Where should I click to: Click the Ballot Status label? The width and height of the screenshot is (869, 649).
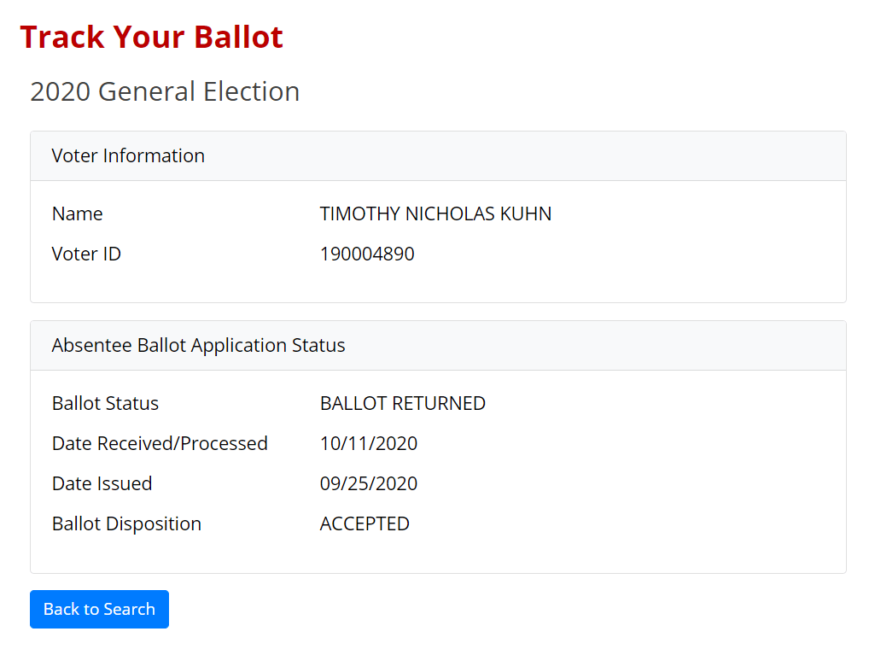coord(105,403)
